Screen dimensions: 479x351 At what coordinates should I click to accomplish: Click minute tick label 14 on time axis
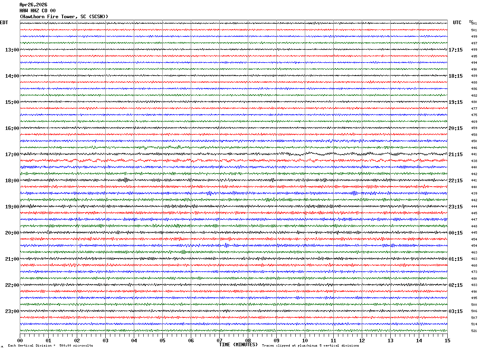(419, 340)
